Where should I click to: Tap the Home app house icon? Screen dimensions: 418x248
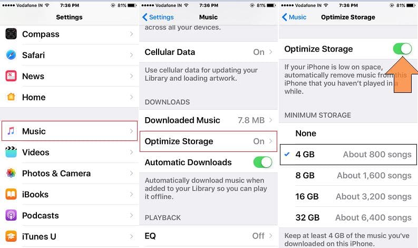click(x=11, y=97)
